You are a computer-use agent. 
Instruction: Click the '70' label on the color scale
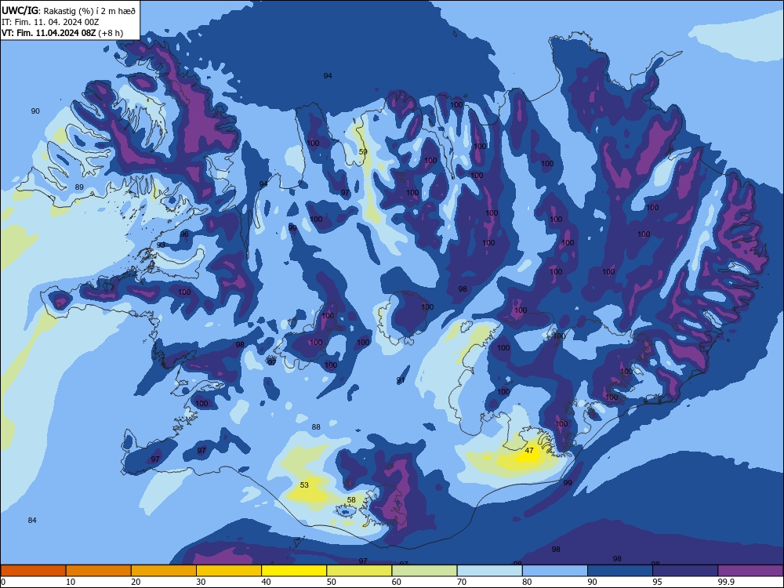[x=462, y=582]
